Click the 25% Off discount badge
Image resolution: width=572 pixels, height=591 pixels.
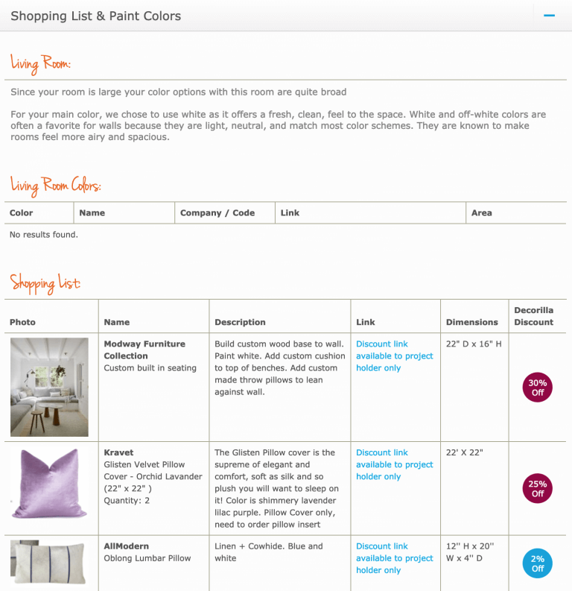pos(537,488)
